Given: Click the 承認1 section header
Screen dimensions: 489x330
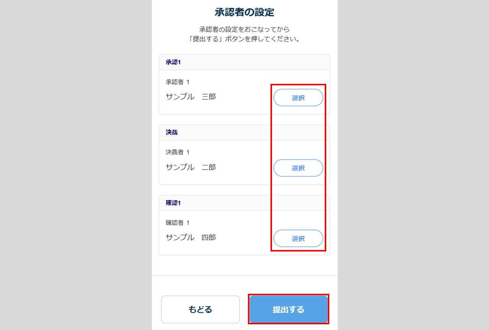Looking at the screenshot, I should click(x=173, y=62).
